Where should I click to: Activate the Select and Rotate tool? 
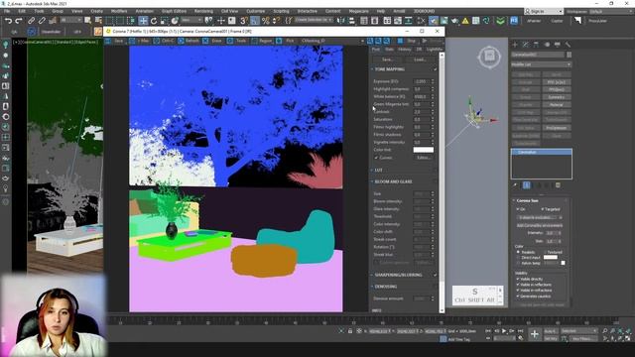coord(154,20)
